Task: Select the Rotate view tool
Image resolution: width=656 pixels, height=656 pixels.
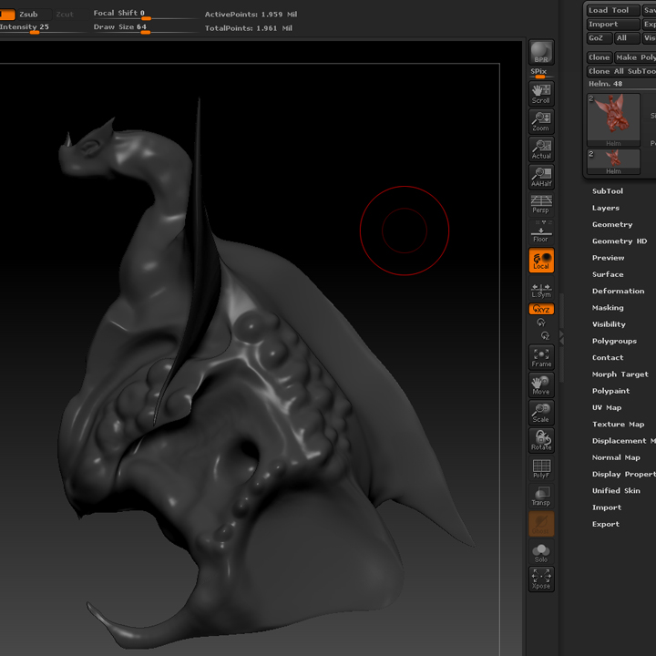Action: 541,440
